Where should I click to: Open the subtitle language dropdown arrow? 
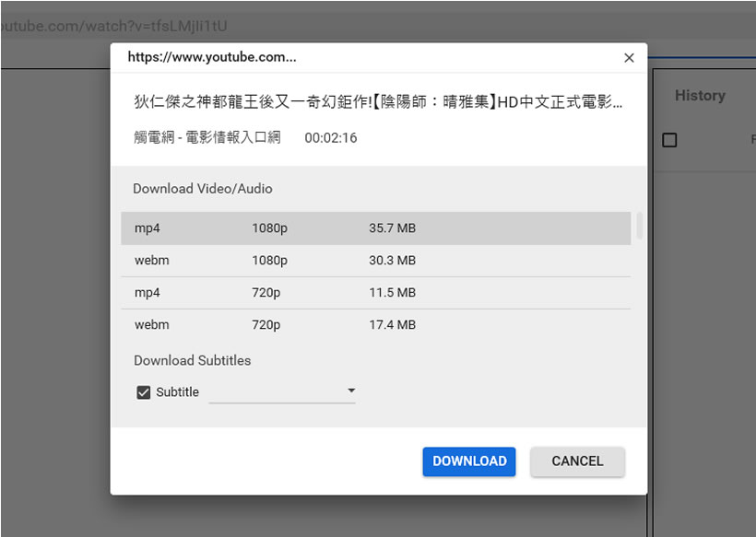click(350, 391)
